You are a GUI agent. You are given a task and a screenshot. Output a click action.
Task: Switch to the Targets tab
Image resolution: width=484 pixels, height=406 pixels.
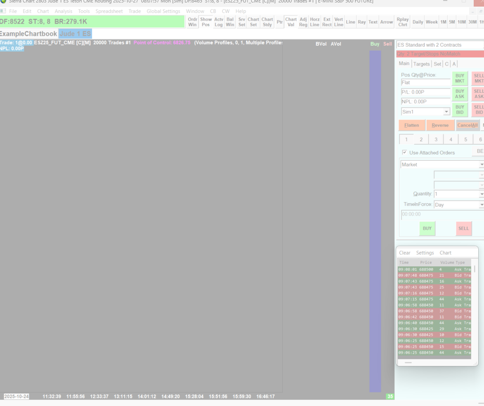pyautogui.click(x=421, y=64)
